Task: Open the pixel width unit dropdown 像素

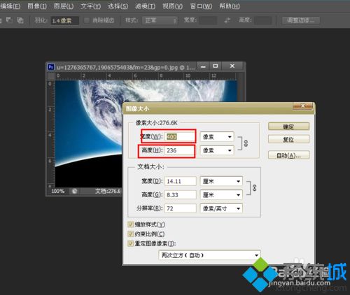Action: [217, 137]
